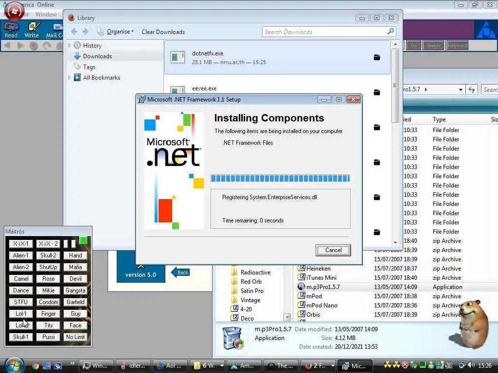Switch to the Mic... setup taskbar button
The height and width of the screenshot is (373, 498).
pos(355,366)
